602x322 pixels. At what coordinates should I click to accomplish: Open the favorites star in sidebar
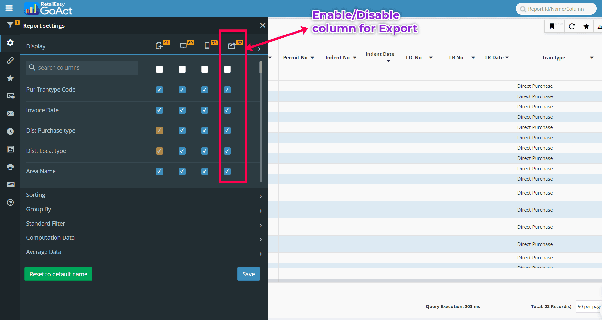(10, 78)
